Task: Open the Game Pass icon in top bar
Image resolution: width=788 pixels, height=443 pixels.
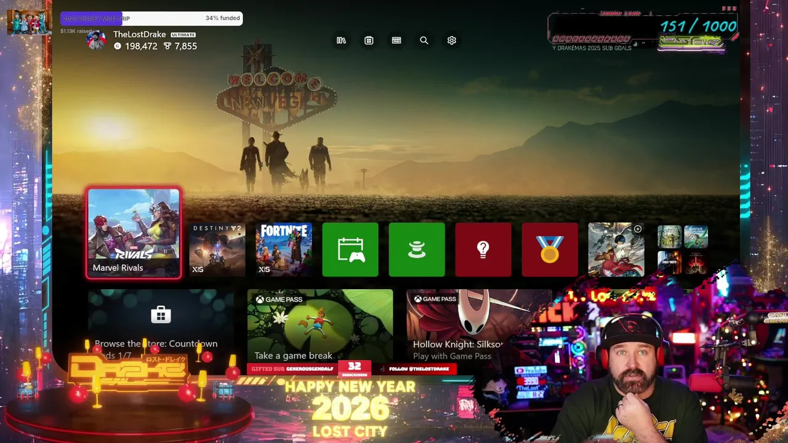Action: [x=396, y=40]
